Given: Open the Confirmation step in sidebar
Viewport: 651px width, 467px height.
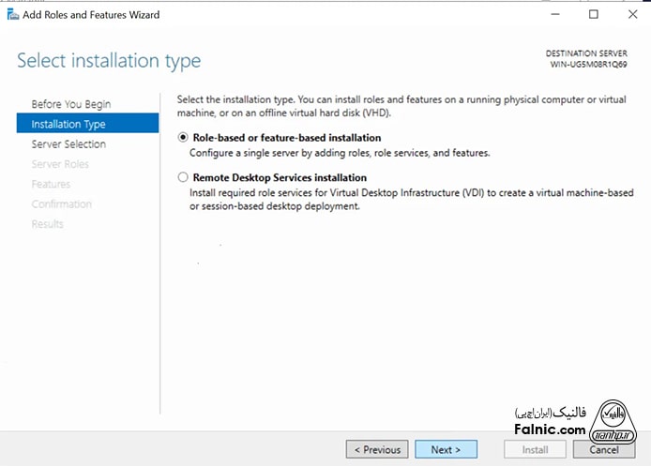Looking at the screenshot, I should point(62,203).
